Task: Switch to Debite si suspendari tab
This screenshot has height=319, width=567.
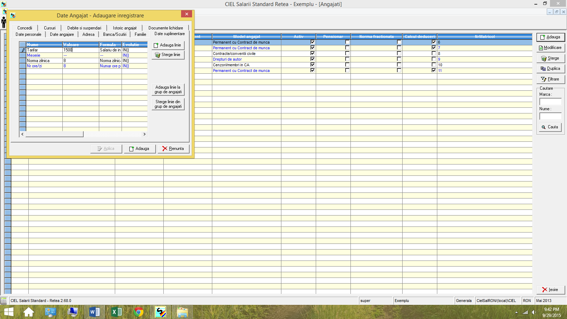Action: point(84,28)
